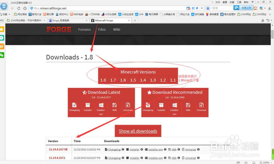Click the address bar security shield icon
This screenshot has height=164, width=274.
pos(32,8)
